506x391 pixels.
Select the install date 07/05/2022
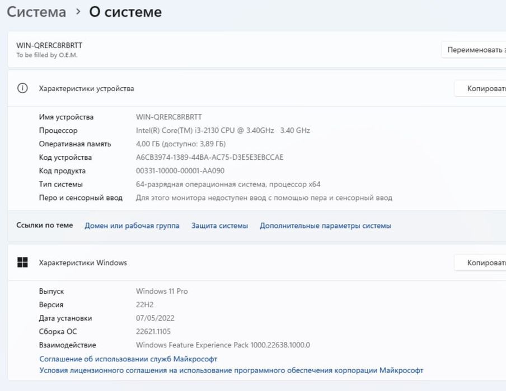point(155,318)
